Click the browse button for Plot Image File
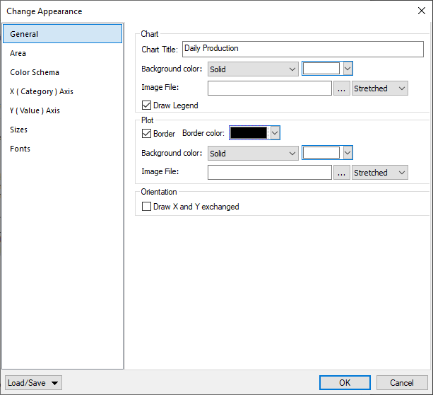Image resolution: width=433 pixels, height=395 pixels. [x=342, y=173]
